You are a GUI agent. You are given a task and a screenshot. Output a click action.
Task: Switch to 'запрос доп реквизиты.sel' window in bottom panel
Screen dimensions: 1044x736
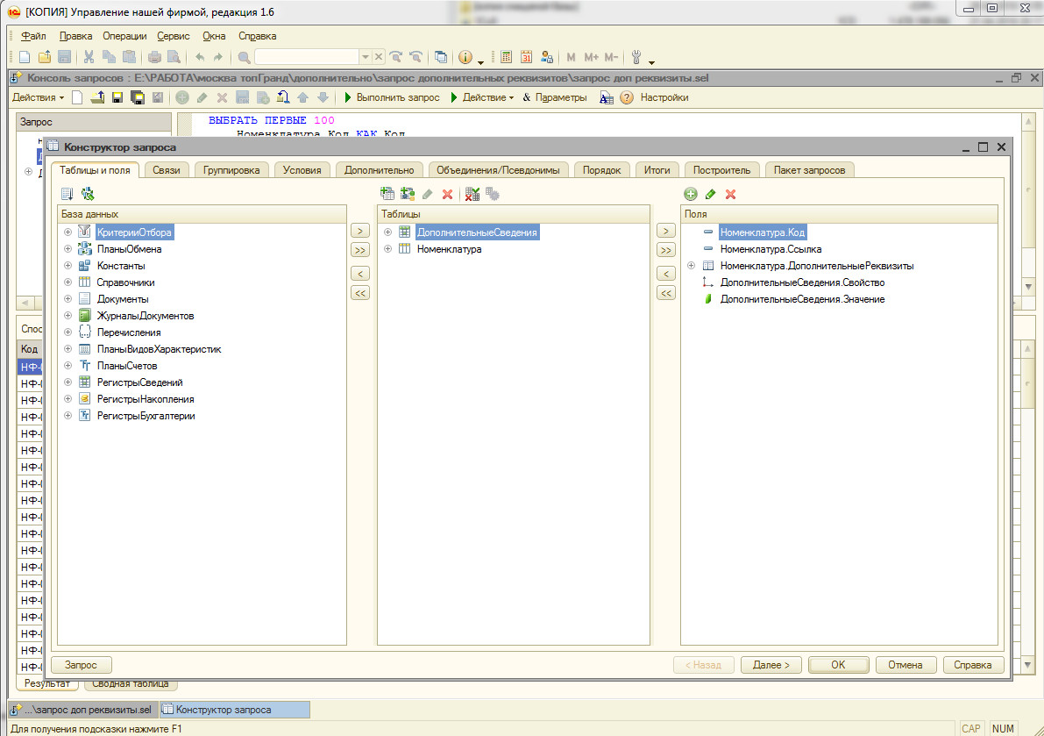point(82,710)
